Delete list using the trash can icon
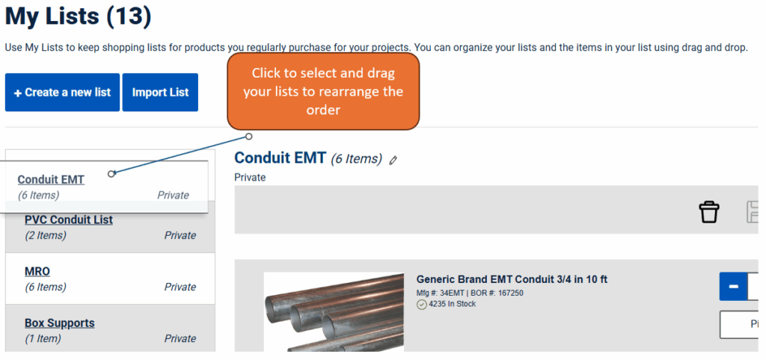This screenshot has width=766, height=360. pos(709,212)
